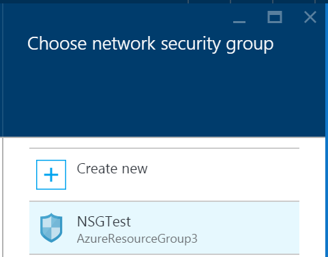Click the white margin left of plus icon

(16, 175)
